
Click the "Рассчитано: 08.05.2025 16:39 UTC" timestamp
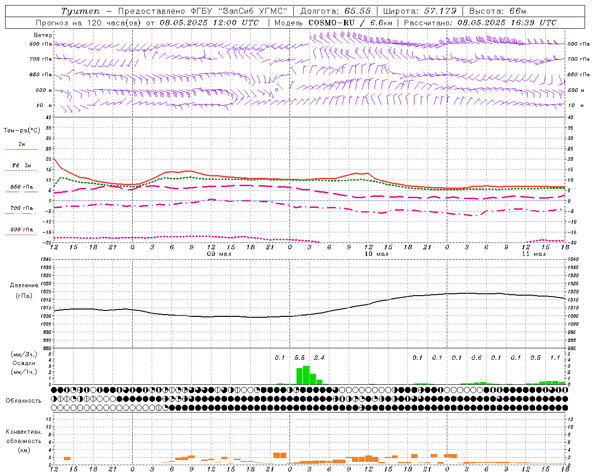(x=480, y=23)
